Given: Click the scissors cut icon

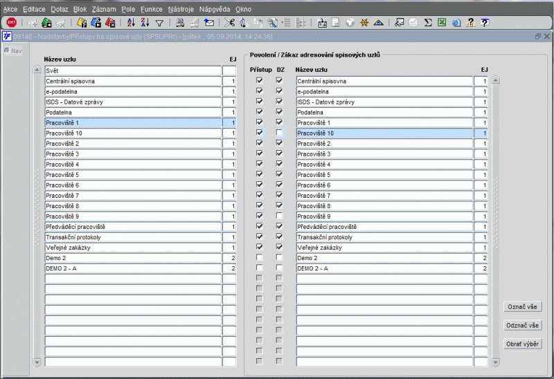Looking at the screenshot, I should [230, 23].
